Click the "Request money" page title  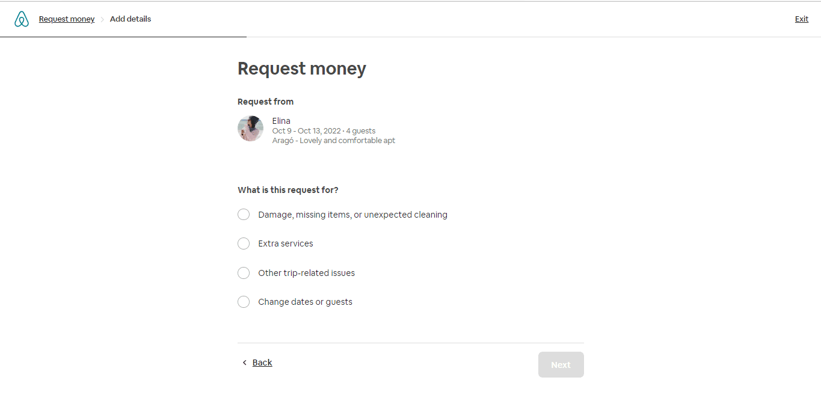pos(301,68)
